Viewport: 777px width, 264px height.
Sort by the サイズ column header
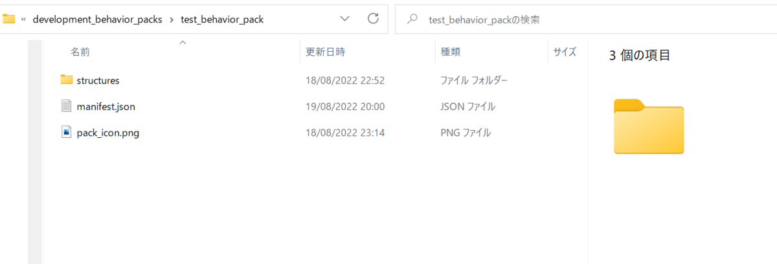[565, 52]
